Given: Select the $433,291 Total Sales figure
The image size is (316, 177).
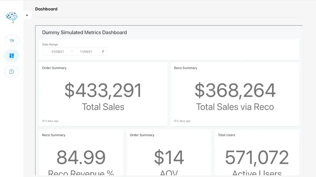Looking at the screenshot, I should coord(103,91).
